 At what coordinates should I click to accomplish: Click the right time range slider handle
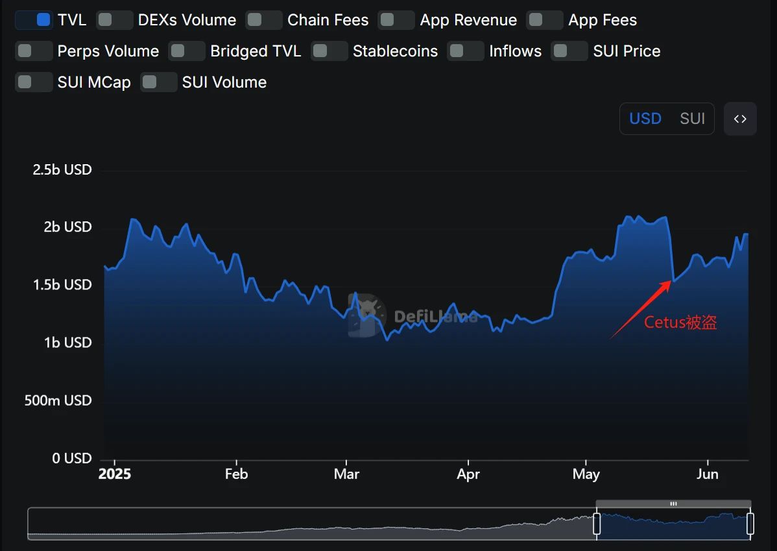[750, 524]
